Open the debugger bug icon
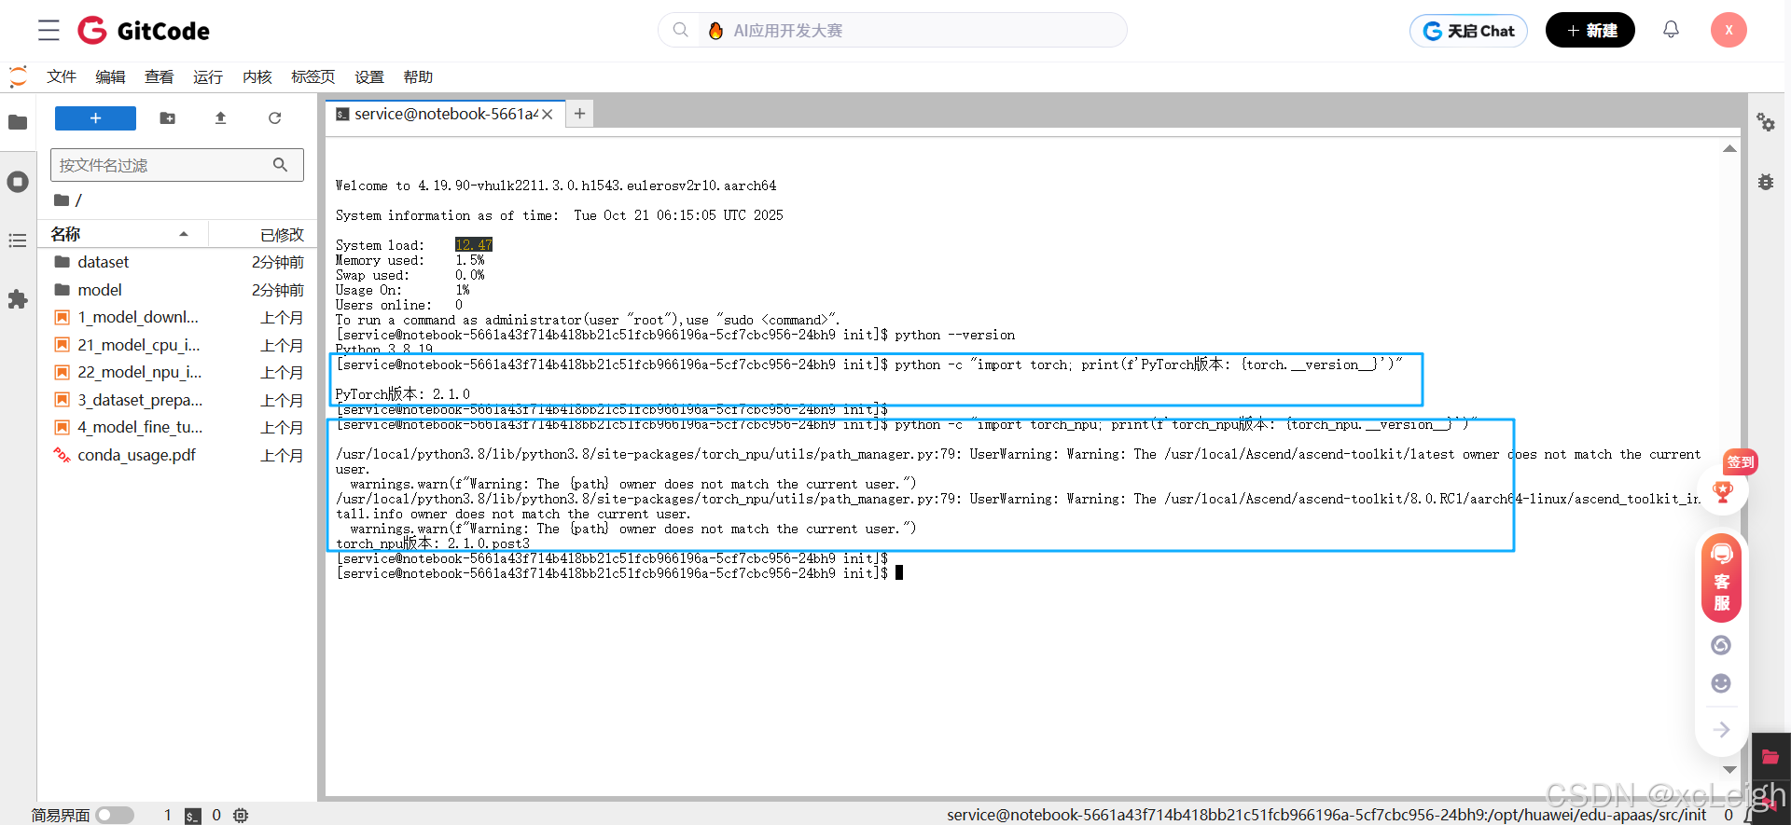1791x825 pixels. pos(1766,182)
